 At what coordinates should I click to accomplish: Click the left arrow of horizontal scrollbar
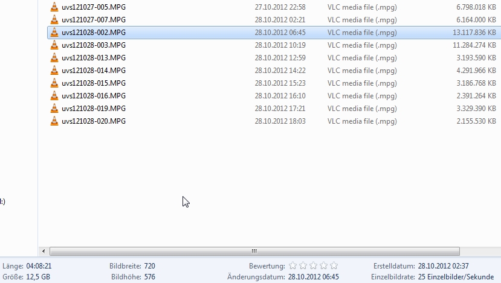point(44,252)
